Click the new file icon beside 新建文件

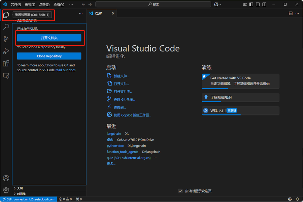point(109,76)
